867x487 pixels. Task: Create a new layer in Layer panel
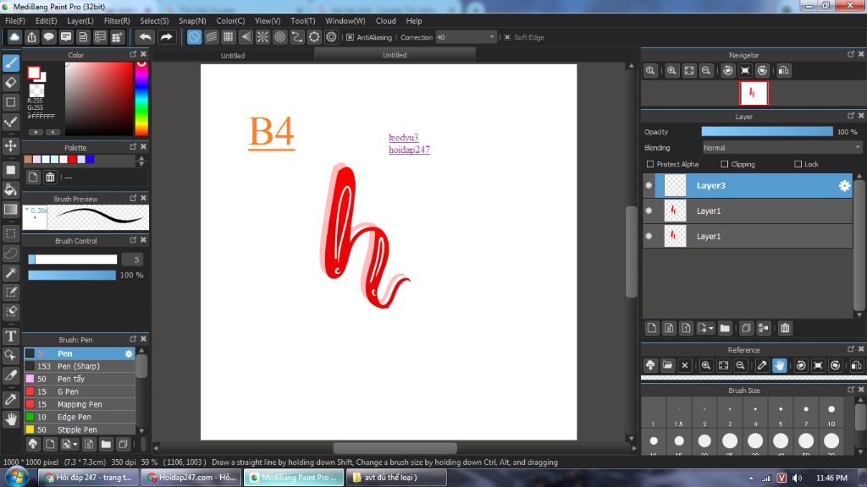coord(652,328)
